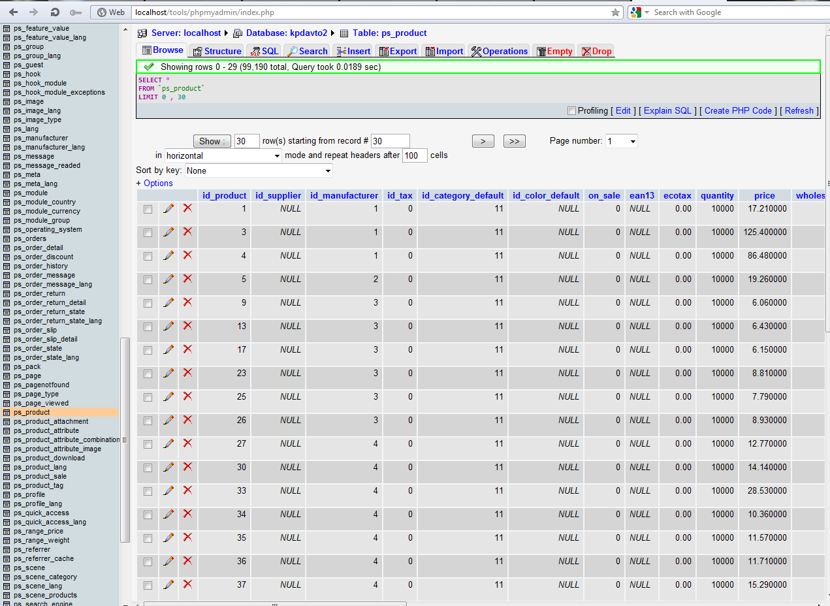Image resolution: width=830 pixels, height=606 pixels.
Task: Open the Export tab
Action: [398, 51]
